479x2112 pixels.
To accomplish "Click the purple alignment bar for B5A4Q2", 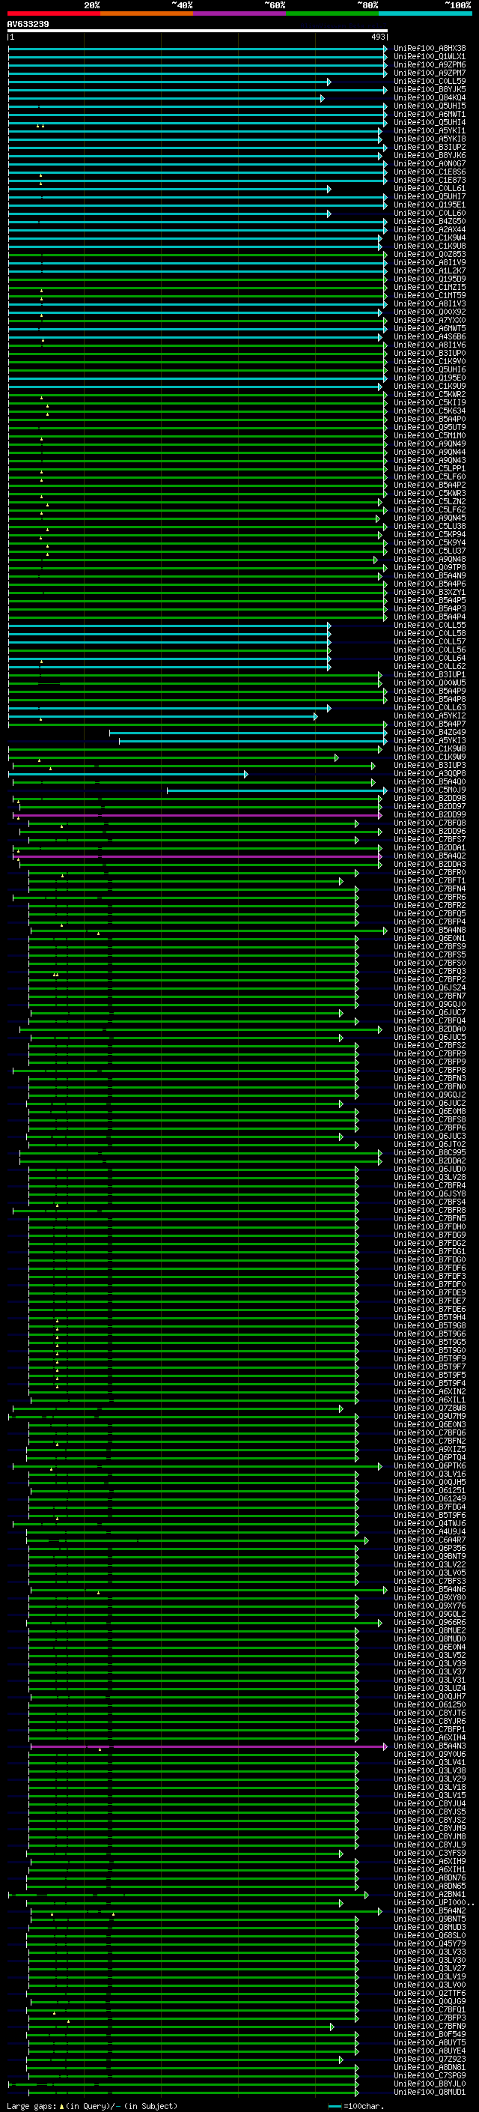I will (198, 856).
